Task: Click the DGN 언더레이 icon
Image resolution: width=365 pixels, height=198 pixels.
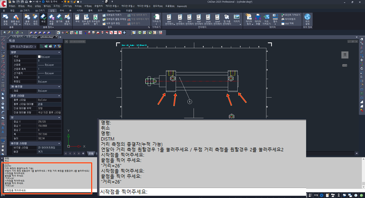Action: click(208, 19)
